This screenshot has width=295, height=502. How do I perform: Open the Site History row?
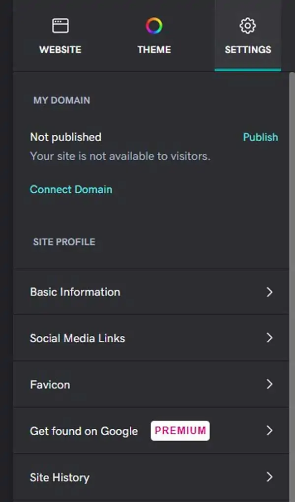point(59,477)
